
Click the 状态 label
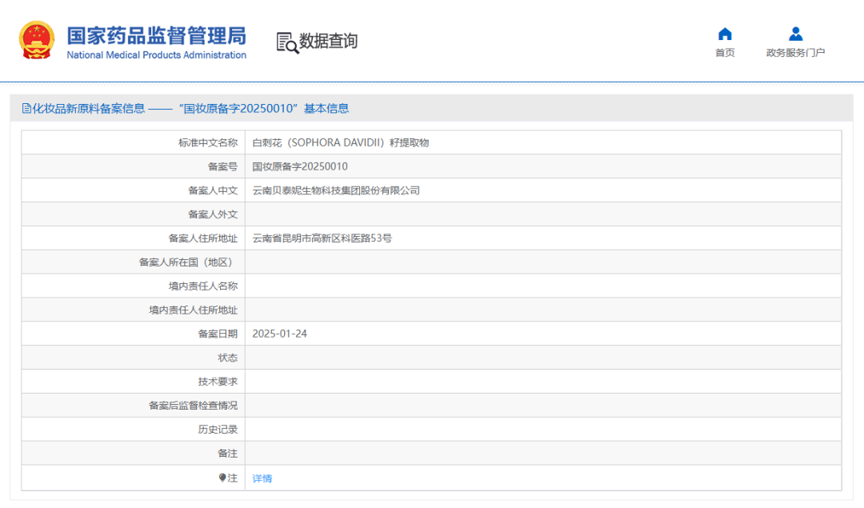click(227, 358)
